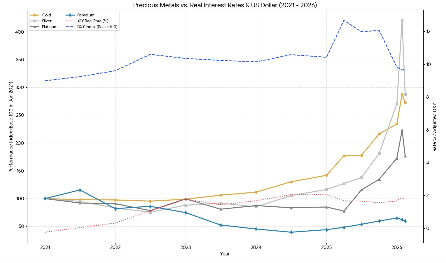The image size is (446, 263).
Task: Click the Palladium low point at mid-2024
Action: pyautogui.click(x=291, y=232)
